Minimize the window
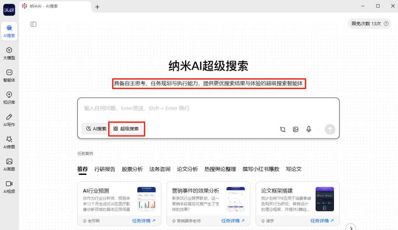Screen dimensions: 398x230 [x=363, y=6]
